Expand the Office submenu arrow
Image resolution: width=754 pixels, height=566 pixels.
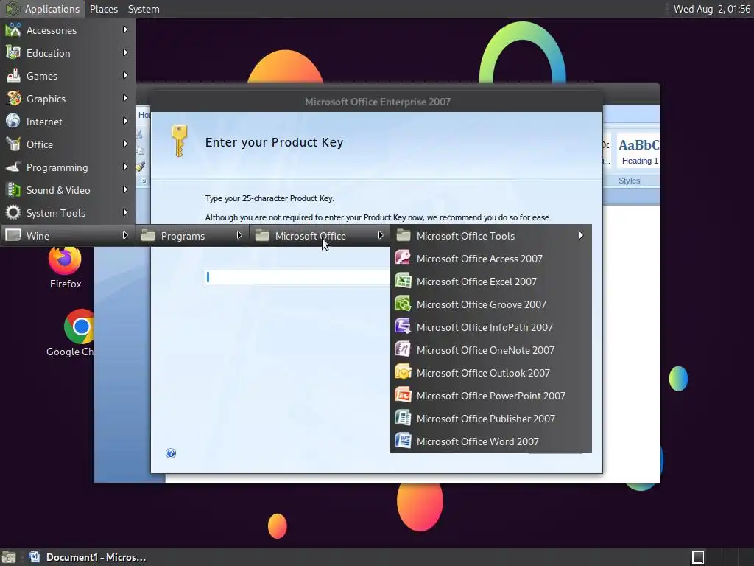pyautogui.click(x=125, y=144)
